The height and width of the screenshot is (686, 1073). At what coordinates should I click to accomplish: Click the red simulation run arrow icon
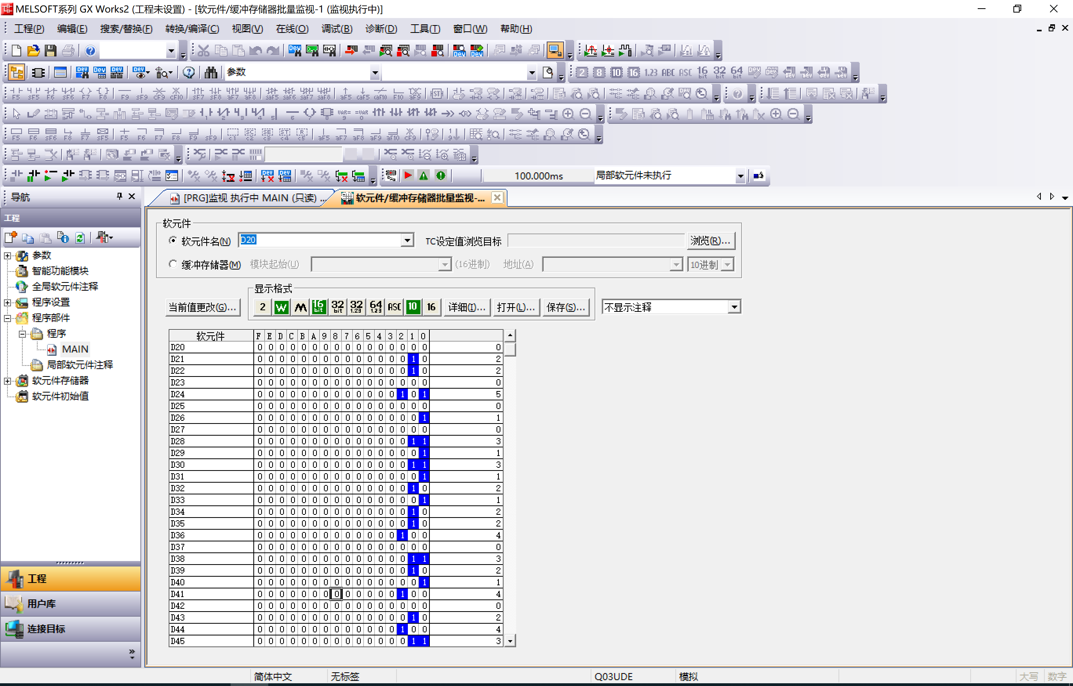click(x=407, y=176)
